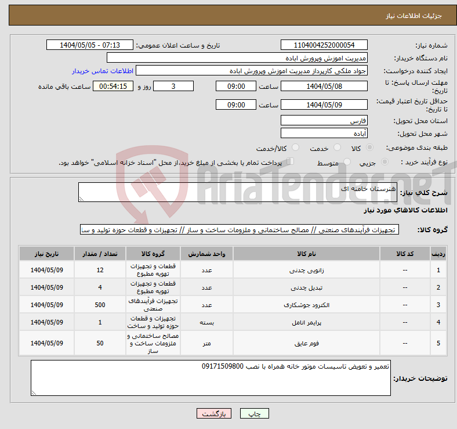Click the item name الکترود جوشکاری
This screenshot has width=457, height=429.
tap(306, 305)
